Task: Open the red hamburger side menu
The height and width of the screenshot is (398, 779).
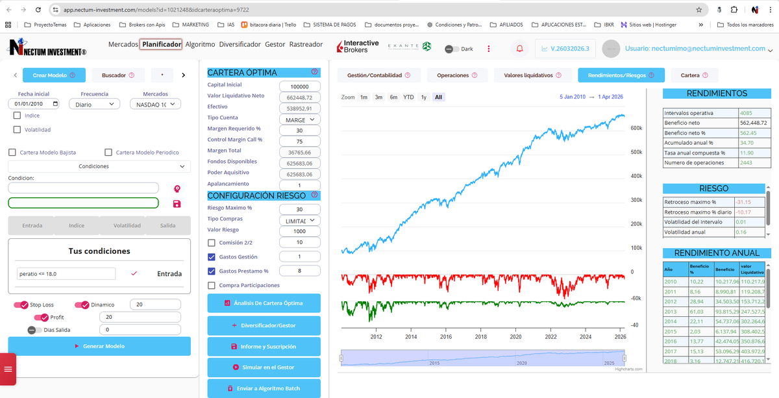Action: pos(8,369)
